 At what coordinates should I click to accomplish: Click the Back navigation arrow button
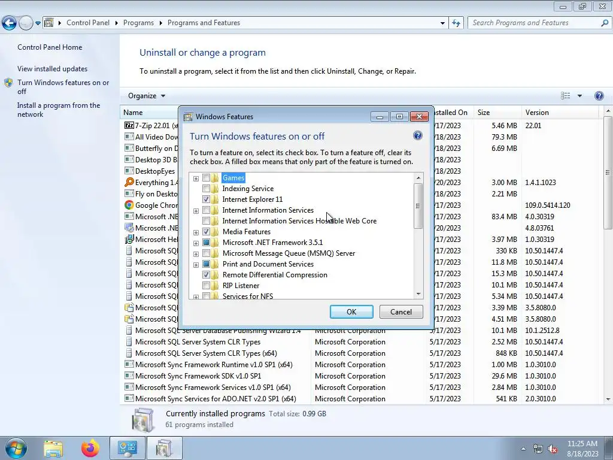coord(9,23)
